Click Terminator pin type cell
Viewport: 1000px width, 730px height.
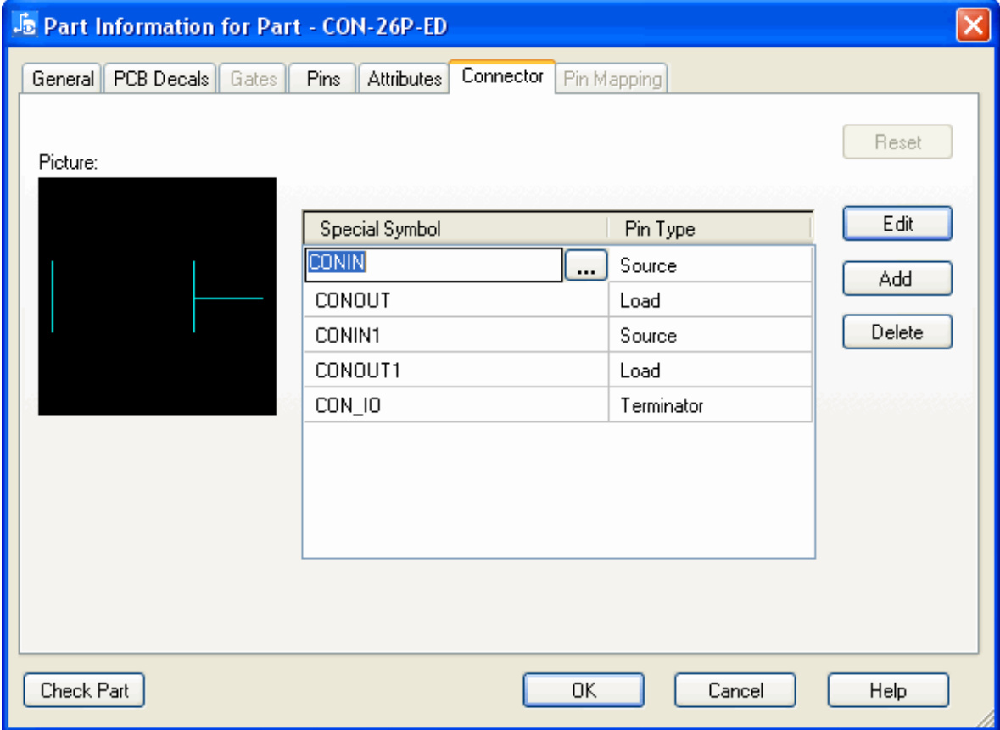tap(710, 406)
